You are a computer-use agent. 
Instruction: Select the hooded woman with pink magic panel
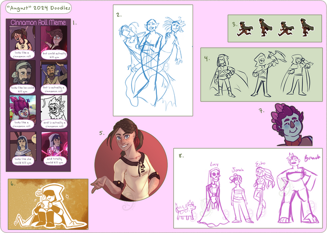[55, 145]
